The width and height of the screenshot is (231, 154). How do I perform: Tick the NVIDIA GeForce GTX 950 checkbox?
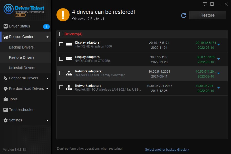61,59
